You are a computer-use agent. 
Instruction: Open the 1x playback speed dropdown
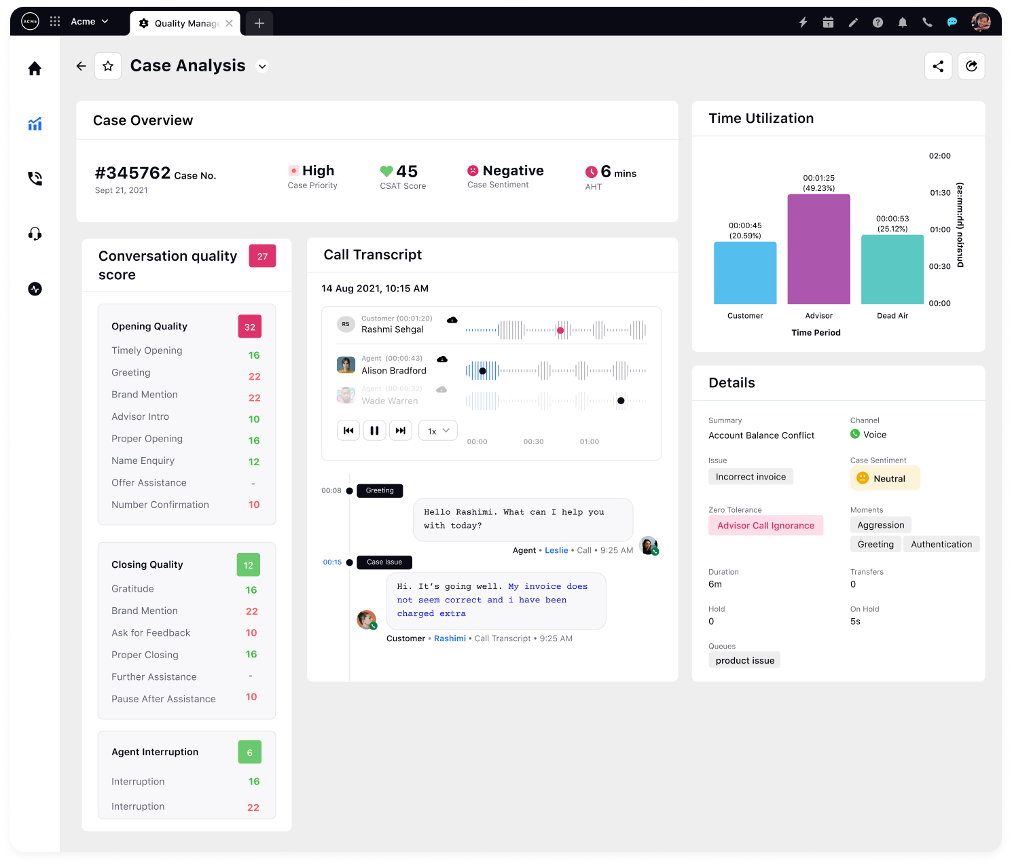point(437,430)
